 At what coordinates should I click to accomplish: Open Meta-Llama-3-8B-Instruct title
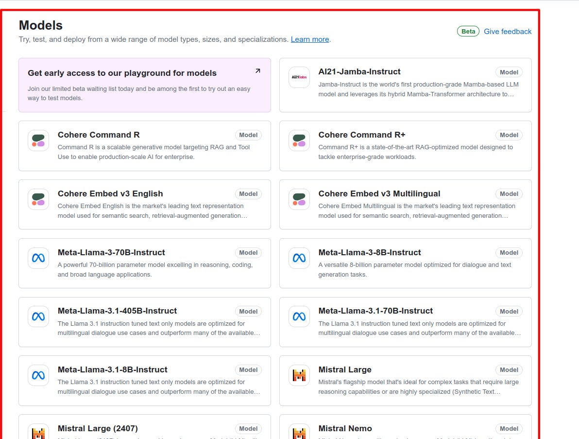coord(370,252)
